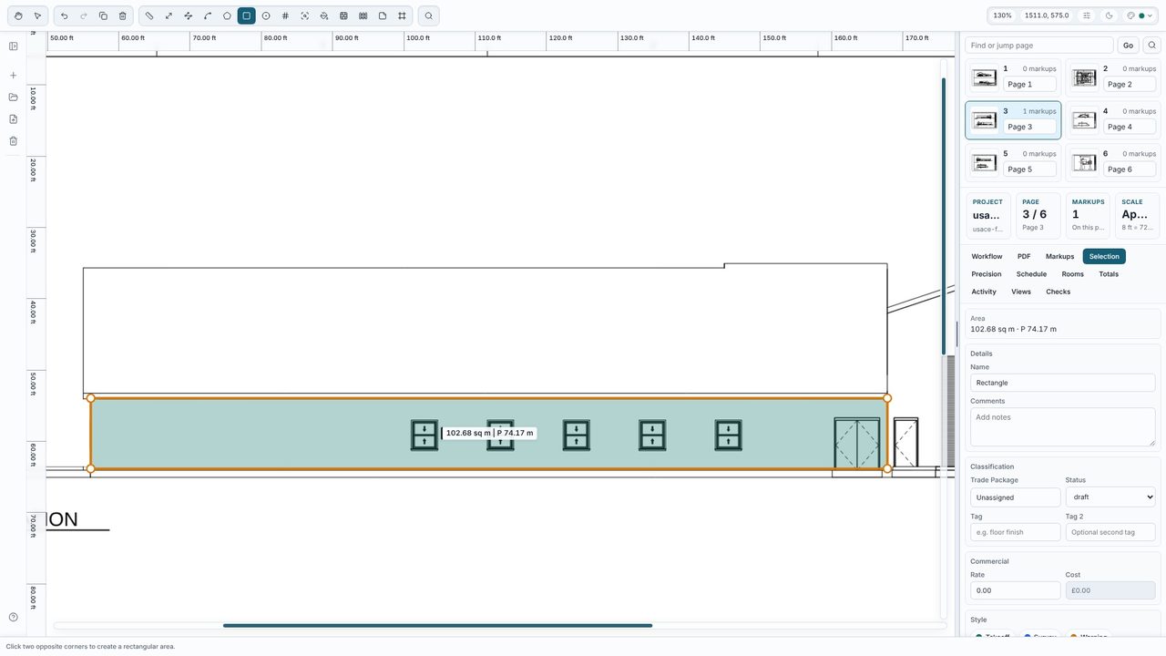Image resolution: width=1166 pixels, height=656 pixels.
Task: Focus the Comments notes box
Action: click(1063, 427)
